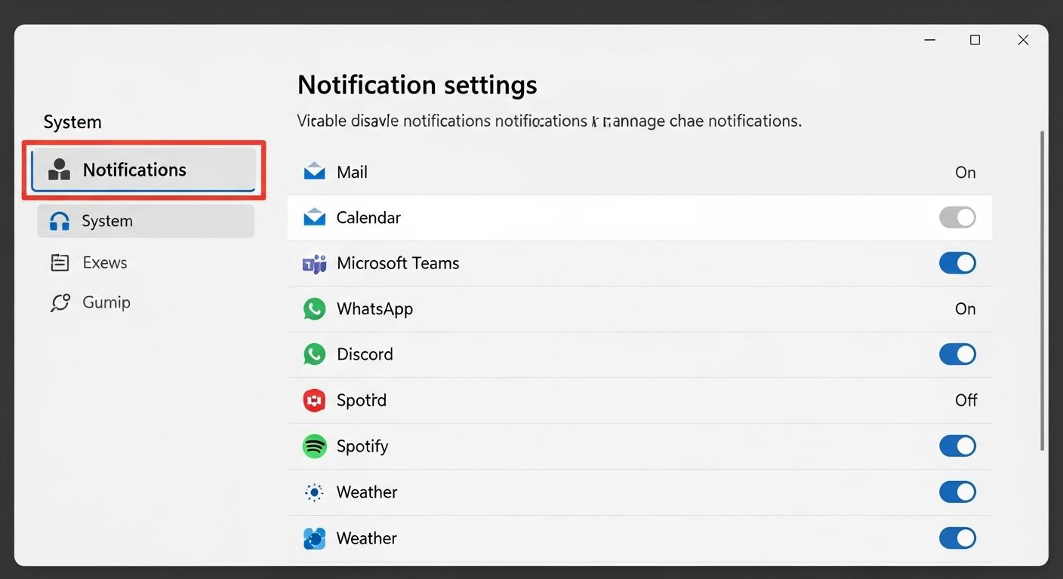
Task: Turn off Discord notifications switch
Action: click(957, 354)
